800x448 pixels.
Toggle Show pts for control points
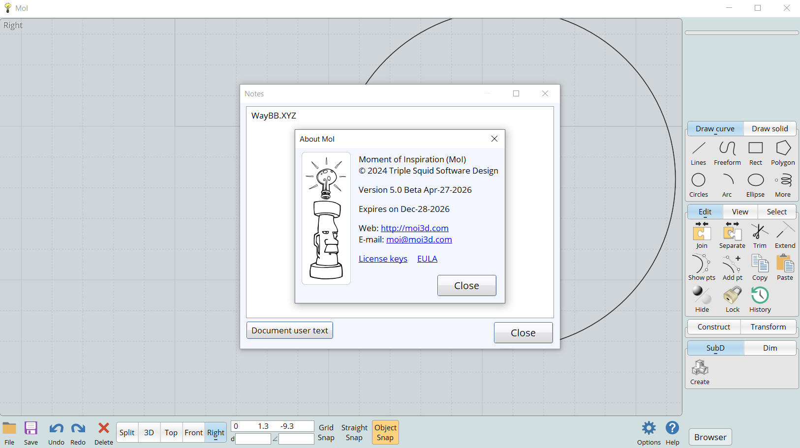click(702, 268)
